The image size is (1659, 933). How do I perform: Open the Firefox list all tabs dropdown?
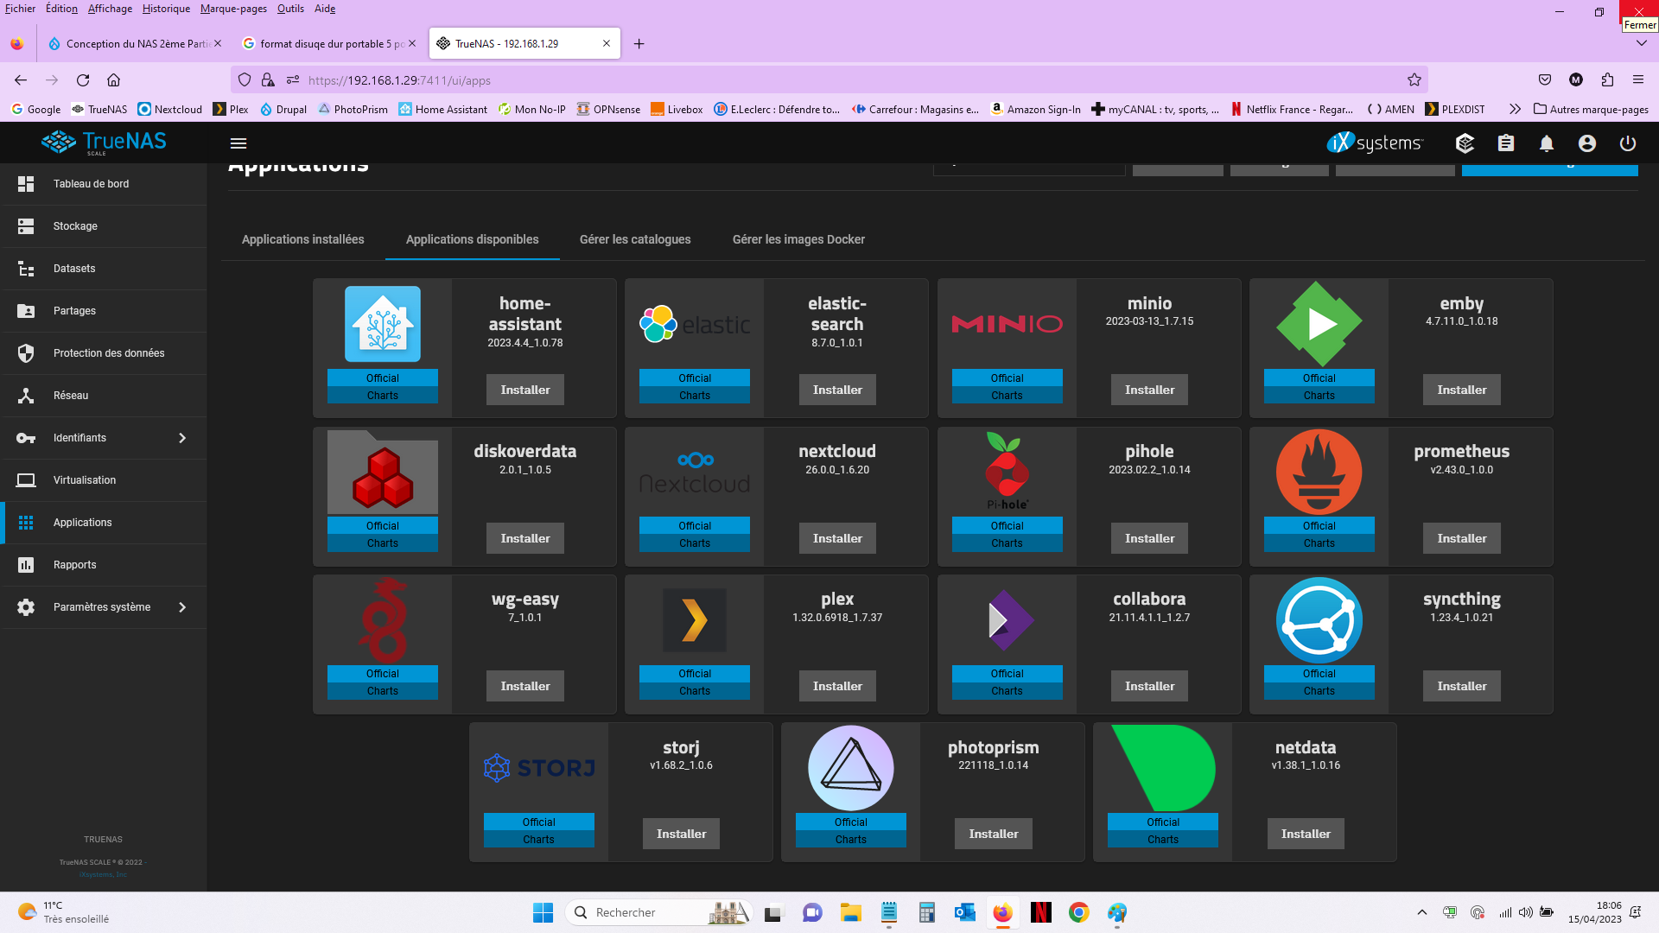click(x=1641, y=43)
